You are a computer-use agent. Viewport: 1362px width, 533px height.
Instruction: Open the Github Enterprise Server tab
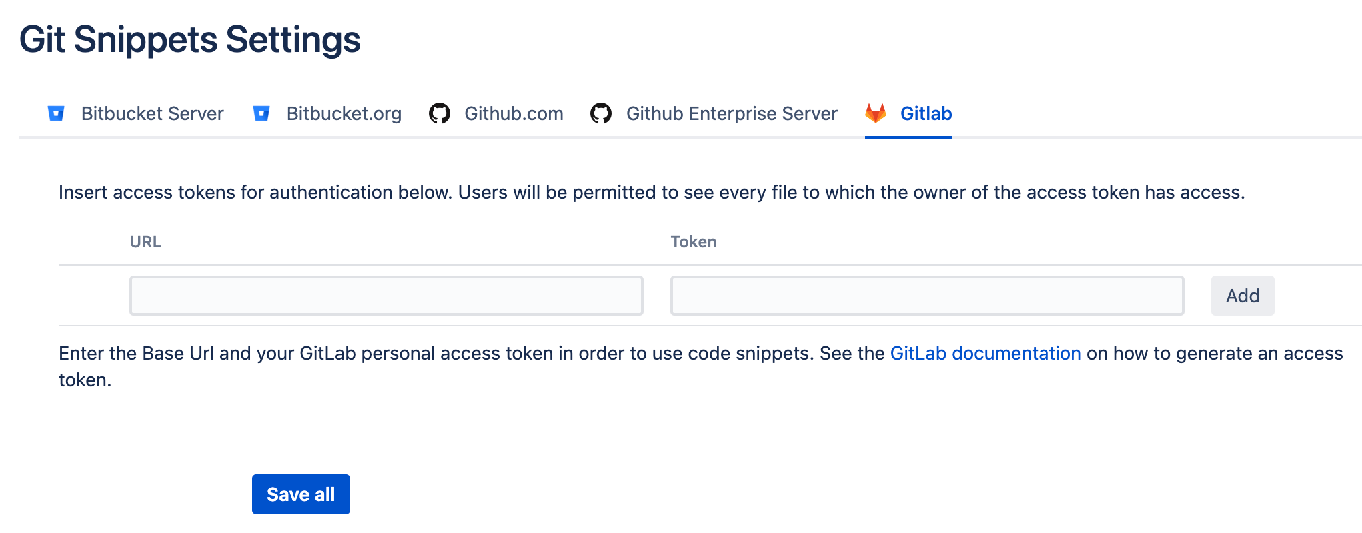point(731,113)
